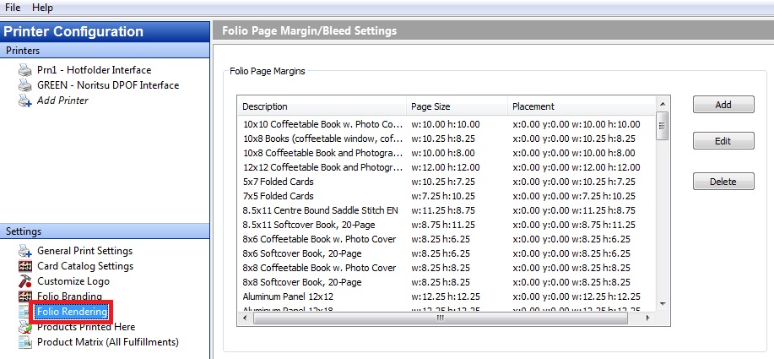This screenshot has width=774, height=359.
Task: Click the Edit button
Action: [723, 141]
